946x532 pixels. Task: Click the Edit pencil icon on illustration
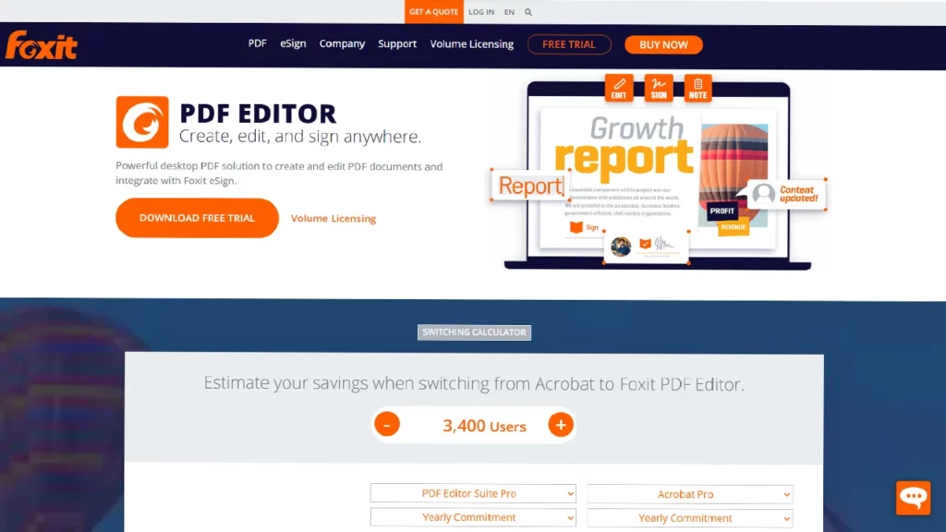[x=619, y=88]
